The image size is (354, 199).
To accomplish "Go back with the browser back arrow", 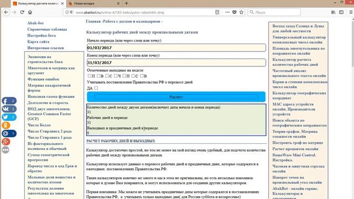I will (x=6, y=12).
